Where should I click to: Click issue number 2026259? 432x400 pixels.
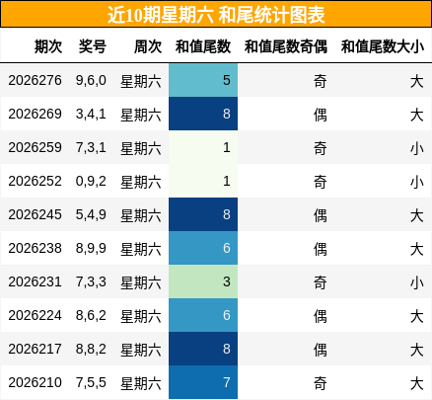point(35,147)
